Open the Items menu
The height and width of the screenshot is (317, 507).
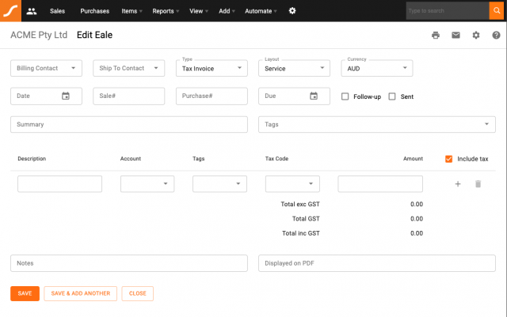[x=132, y=11]
